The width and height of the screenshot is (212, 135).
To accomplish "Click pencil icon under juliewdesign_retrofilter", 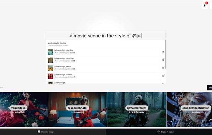I will (55, 61).
